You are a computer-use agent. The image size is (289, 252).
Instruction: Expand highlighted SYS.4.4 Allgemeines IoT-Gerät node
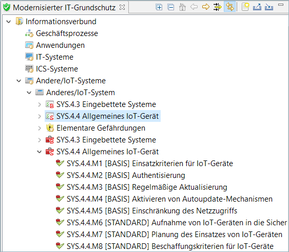pyautogui.click(x=40, y=116)
